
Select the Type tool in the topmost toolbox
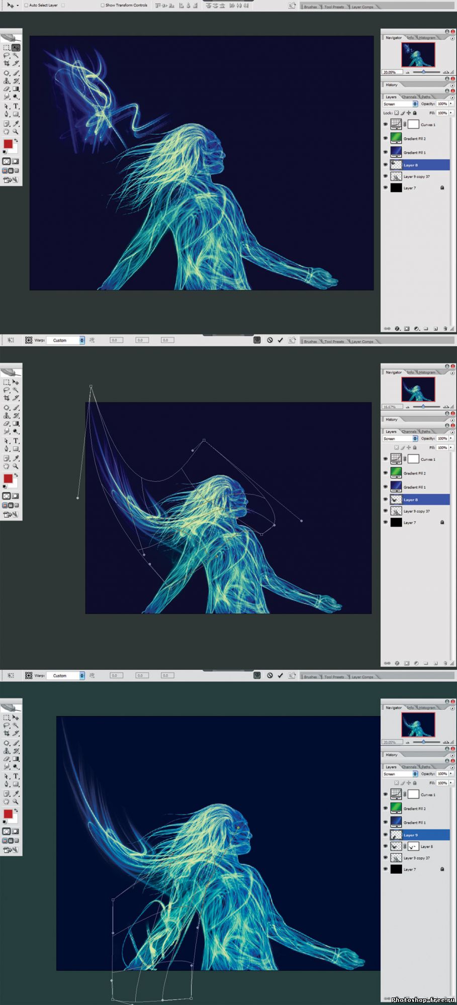[x=16, y=106]
